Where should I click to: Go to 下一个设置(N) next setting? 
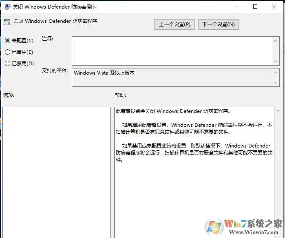tap(218, 24)
